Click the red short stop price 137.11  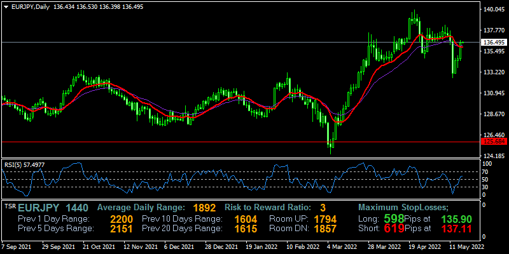click(457, 229)
